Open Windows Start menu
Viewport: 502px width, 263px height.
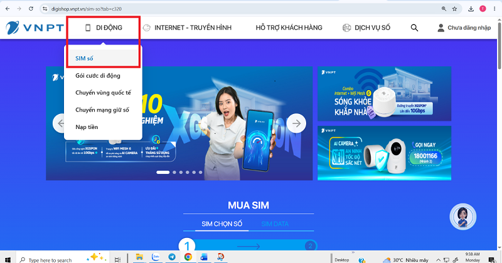click(x=8, y=260)
